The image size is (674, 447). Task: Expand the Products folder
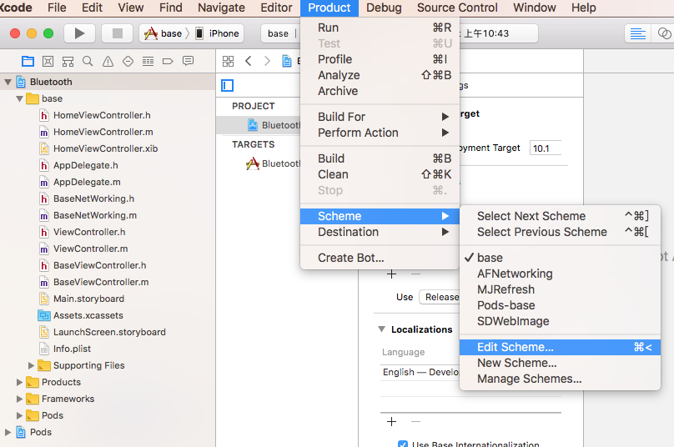pos(19,382)
